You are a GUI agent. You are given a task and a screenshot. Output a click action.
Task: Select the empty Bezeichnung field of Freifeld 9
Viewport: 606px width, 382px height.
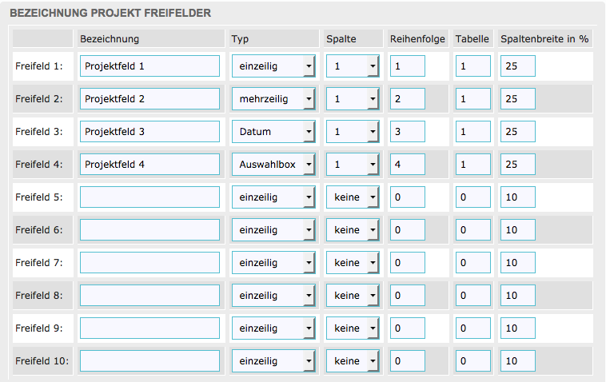point(150,328)
